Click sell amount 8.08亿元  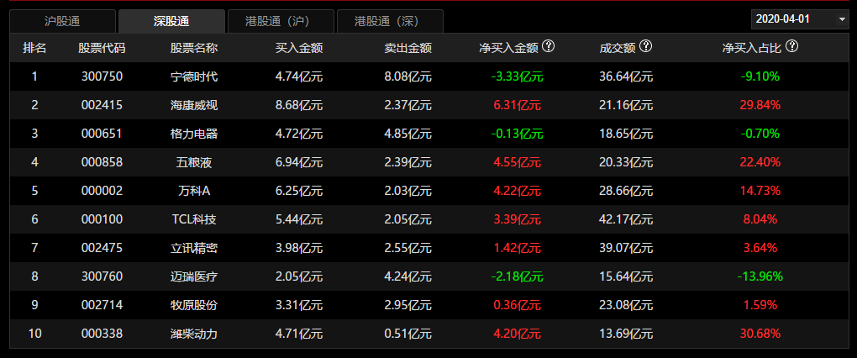pos(408,76)
